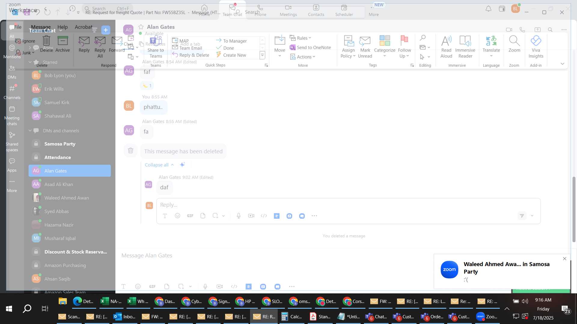
Task: Switch to Meetings tab in Zoom
Action: (288, 10)
